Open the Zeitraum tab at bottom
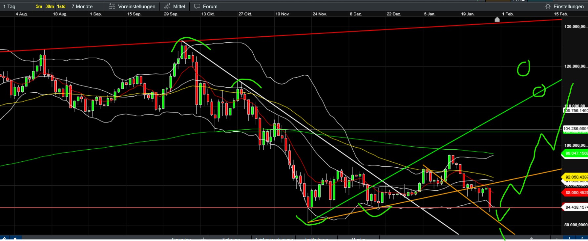The image size is (588, 241). pyautogui.click(x=231, y=239)
